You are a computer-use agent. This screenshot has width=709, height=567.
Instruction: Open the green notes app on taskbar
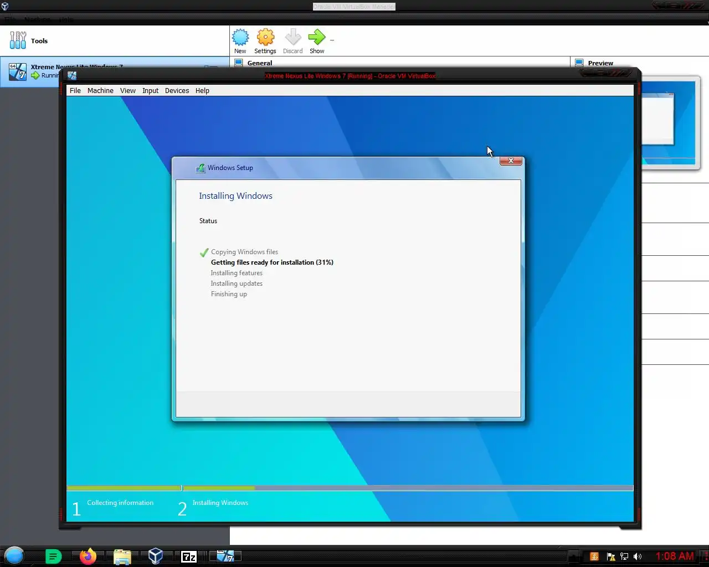[x=53, y=556]
